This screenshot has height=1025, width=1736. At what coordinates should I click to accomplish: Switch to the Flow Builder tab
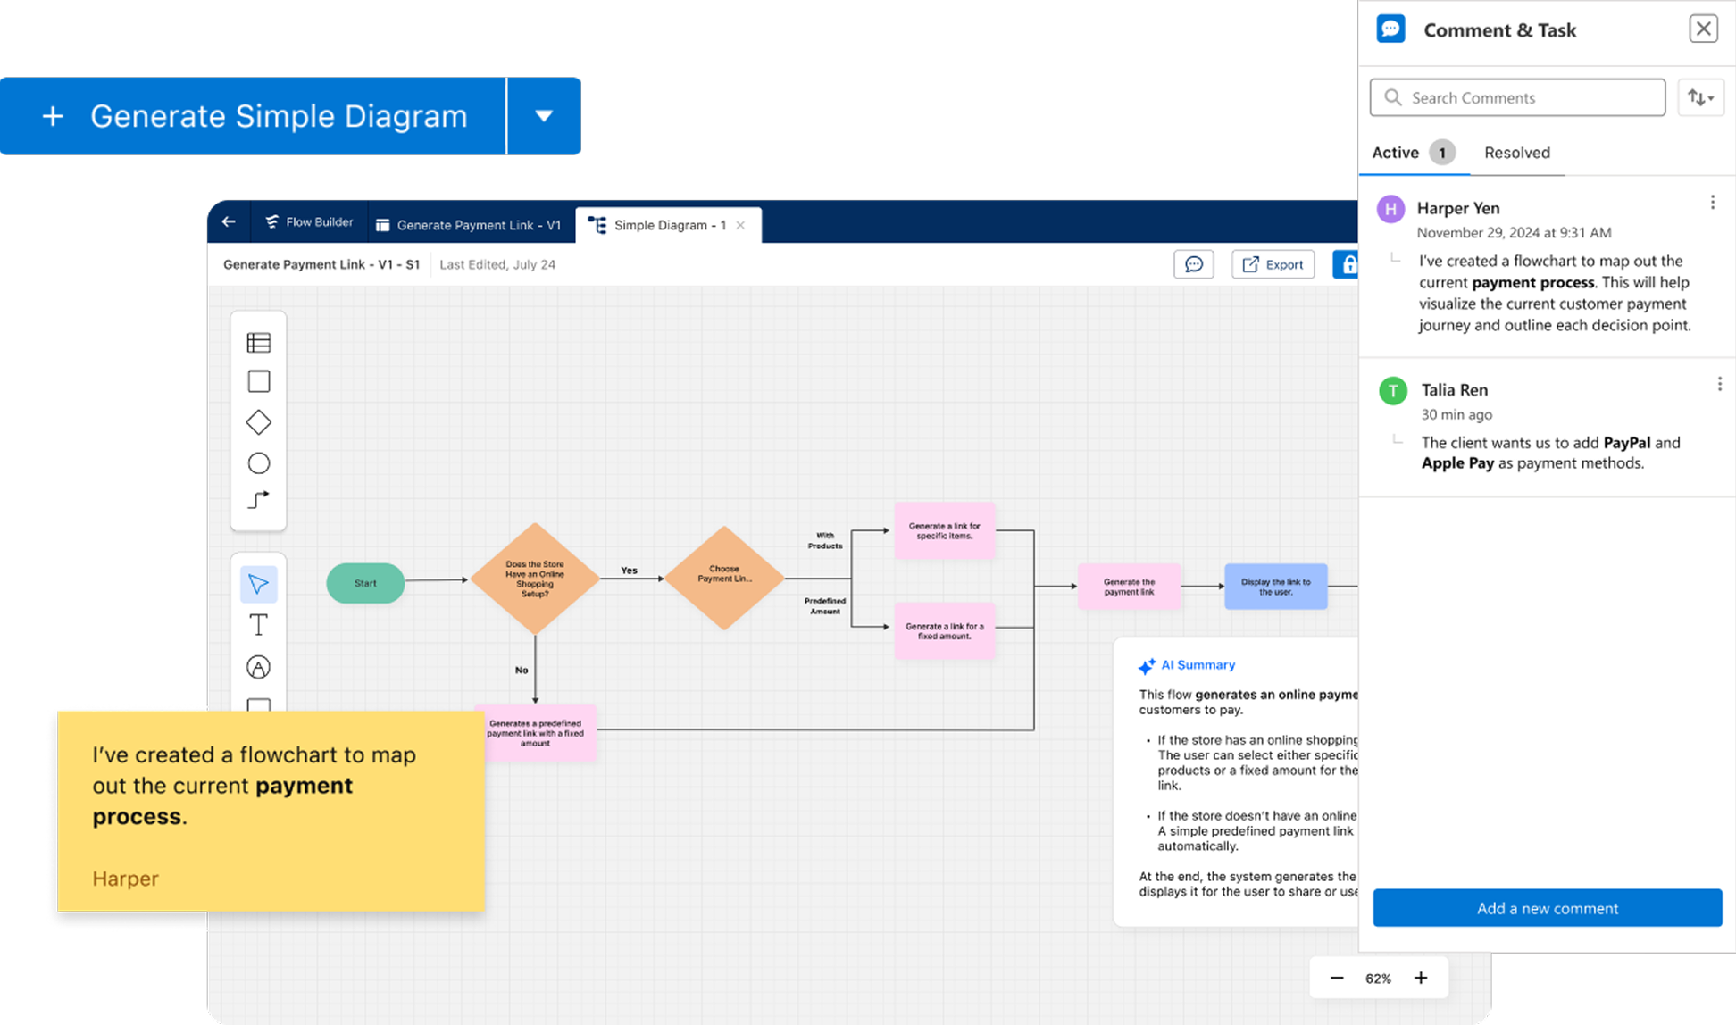point(309,222)
